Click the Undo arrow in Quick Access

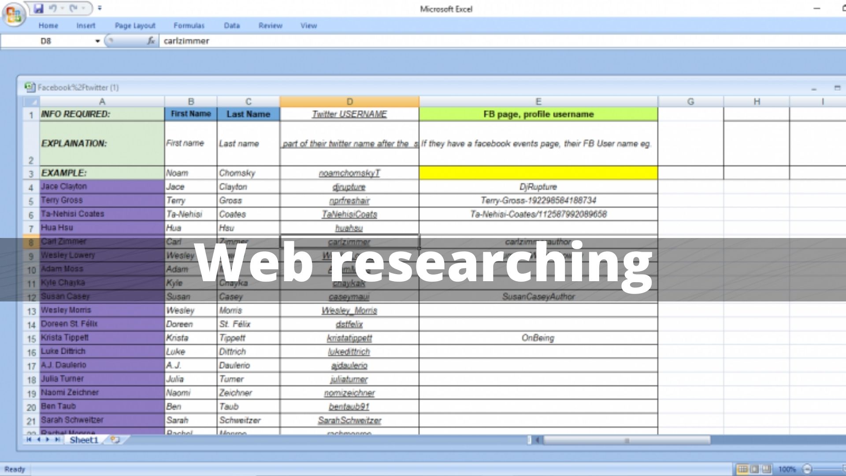click(x=52, y=8)
